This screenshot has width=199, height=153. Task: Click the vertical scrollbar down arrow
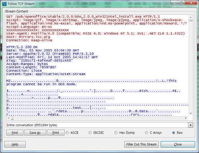point(191,113)
